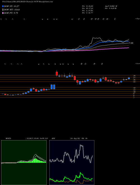
Task: Click the 'Avg V: 0.002 M' value
Action: click(111, 6)
